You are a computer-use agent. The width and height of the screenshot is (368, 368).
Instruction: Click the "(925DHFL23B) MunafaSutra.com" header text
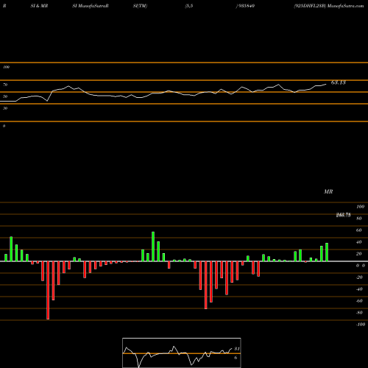coord(329,6)
